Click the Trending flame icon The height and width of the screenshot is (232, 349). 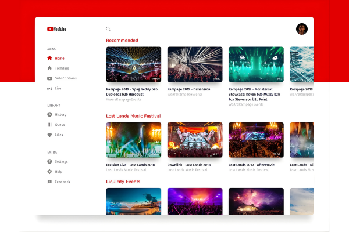[x=49, y=68]
